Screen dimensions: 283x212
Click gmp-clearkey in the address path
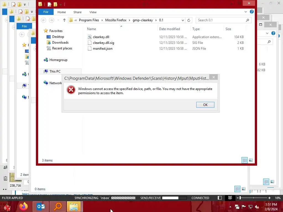pos(143,20)
